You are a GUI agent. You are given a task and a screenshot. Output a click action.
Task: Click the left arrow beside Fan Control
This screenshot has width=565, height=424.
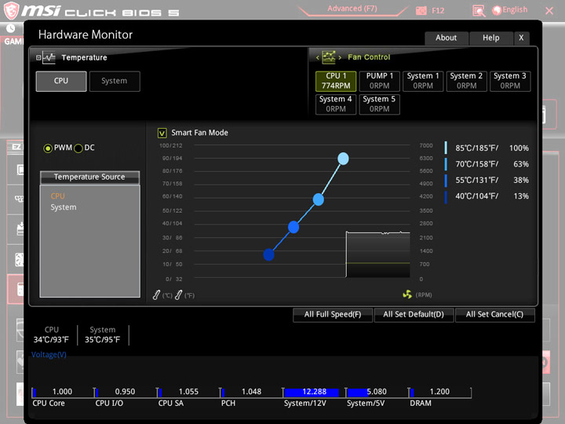[x=318, y=57]
